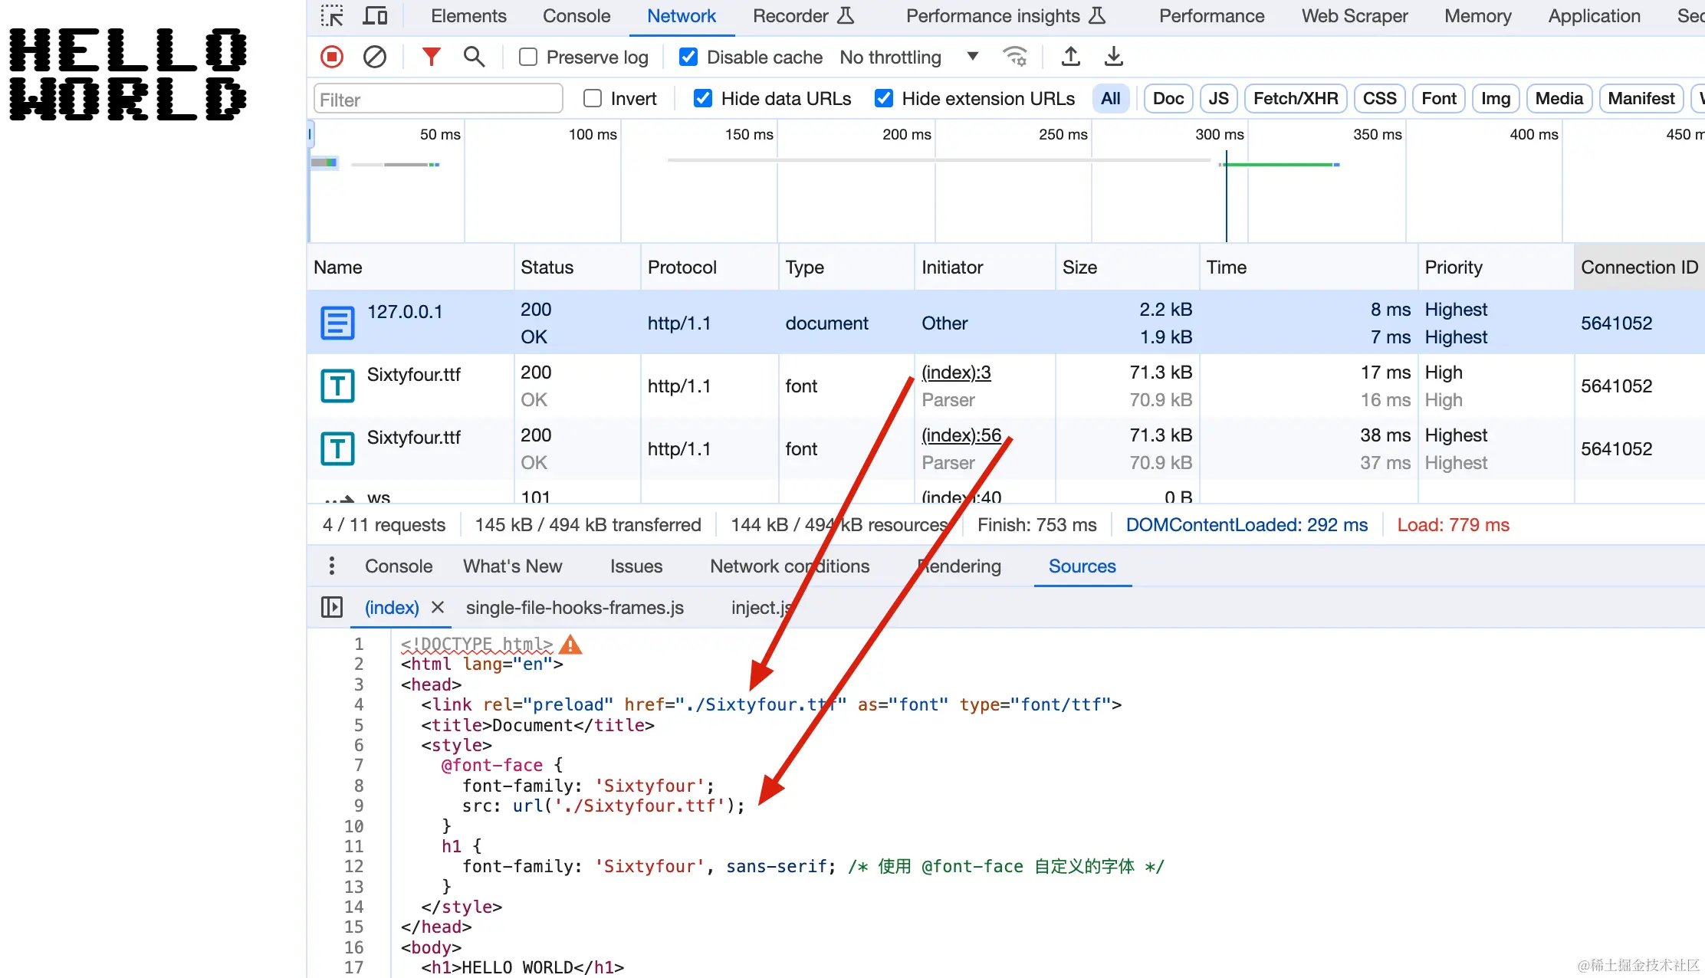Click the inspect element selector icon
The width and height of the screenshot is (1705, 978).
point(332,16)
